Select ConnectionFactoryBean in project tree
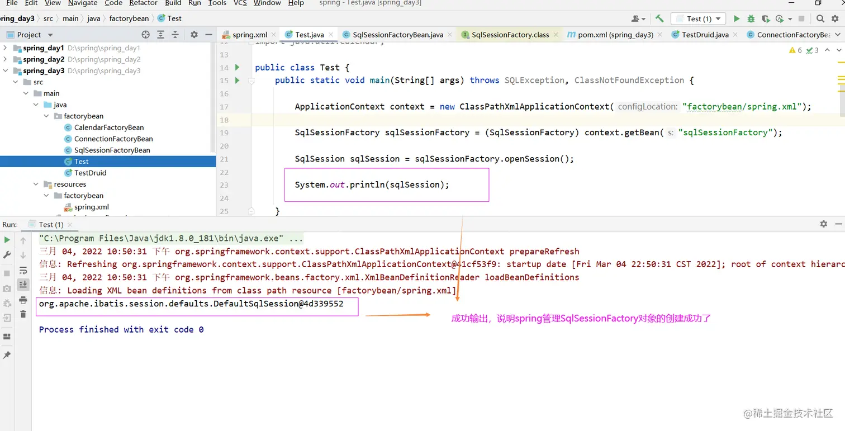Viewport: 845px width, 431px height. (113, 139)
